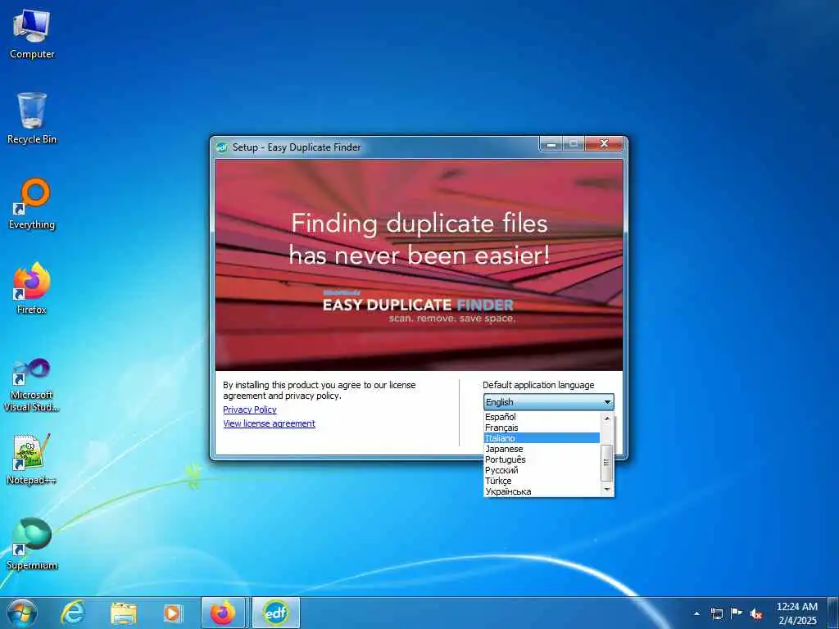Show hidden system tray icons
Image resolution: width=839 pixels, height=629 pixels.
coord(696,613)
